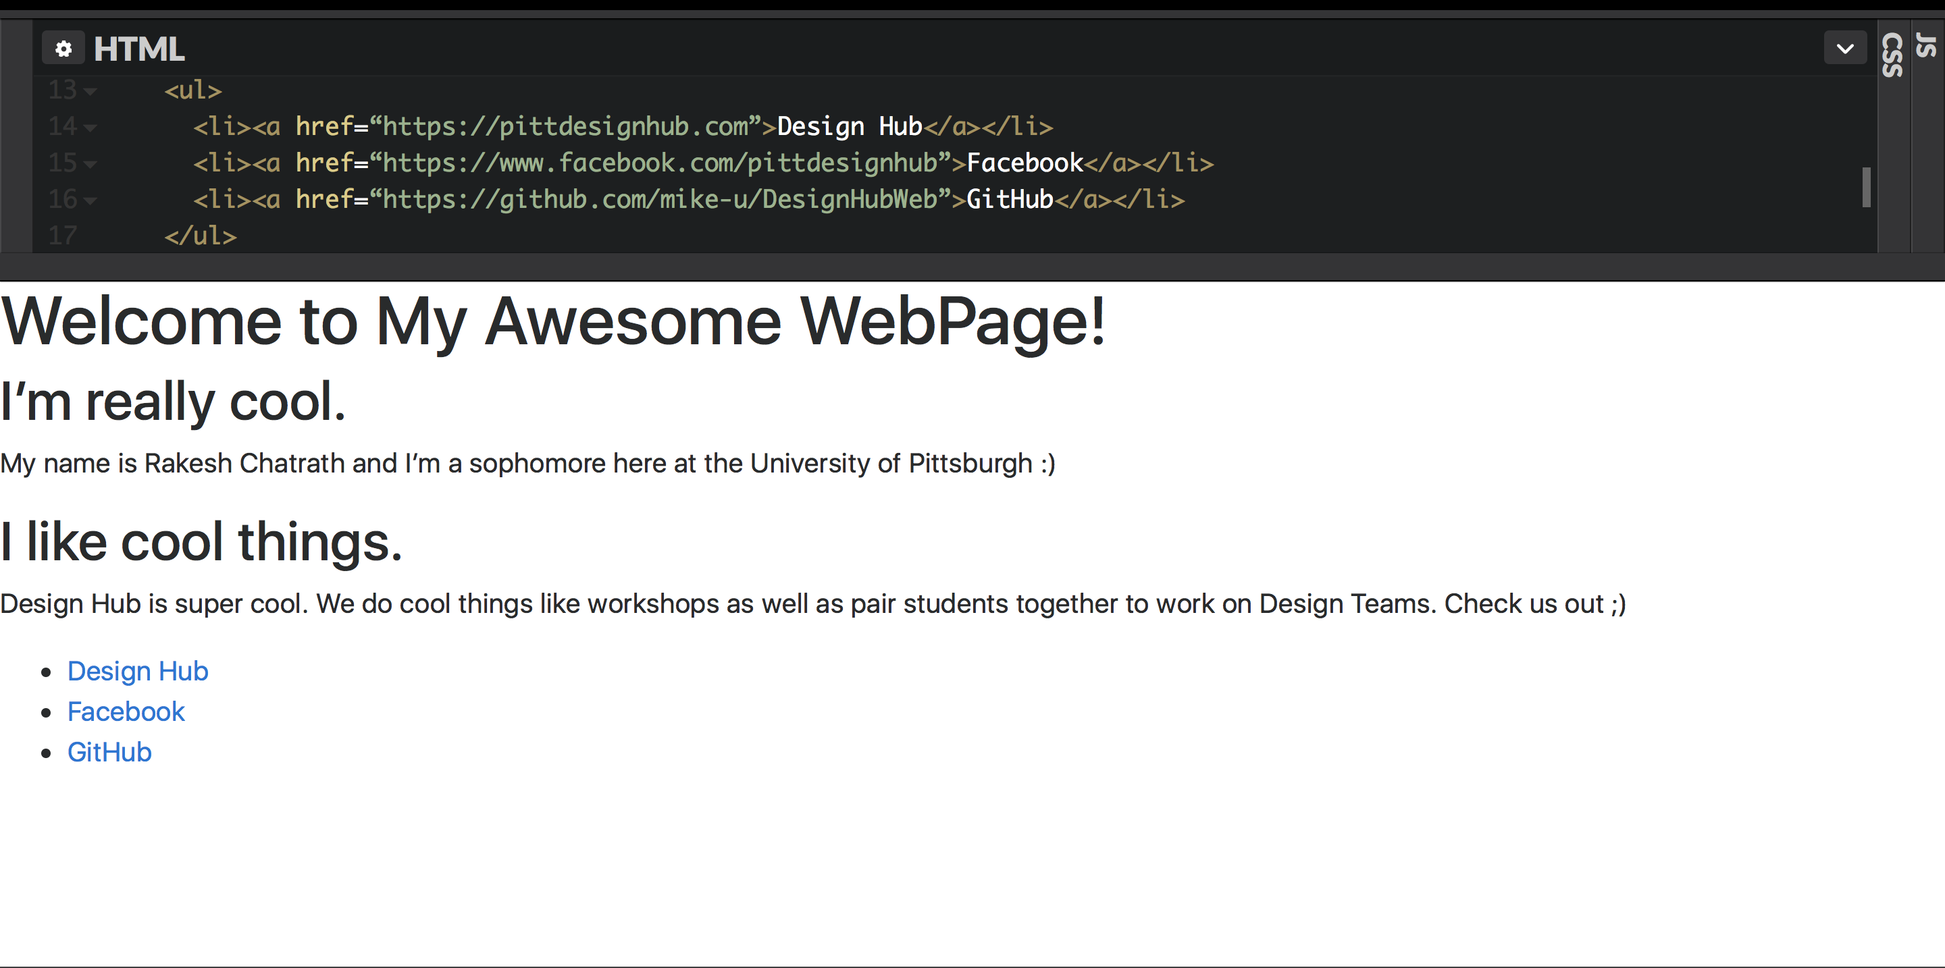Screen dimensions: 1945x968
Task: Click the facebook.com/pittdesignhub URL in code
Action: 660,163
